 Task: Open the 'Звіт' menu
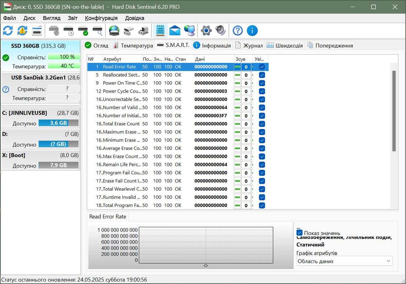tap(73, 18)
